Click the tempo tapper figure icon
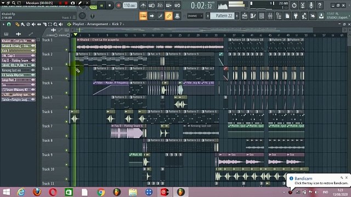This screenshot has height=197, width=351. (304, 16)
